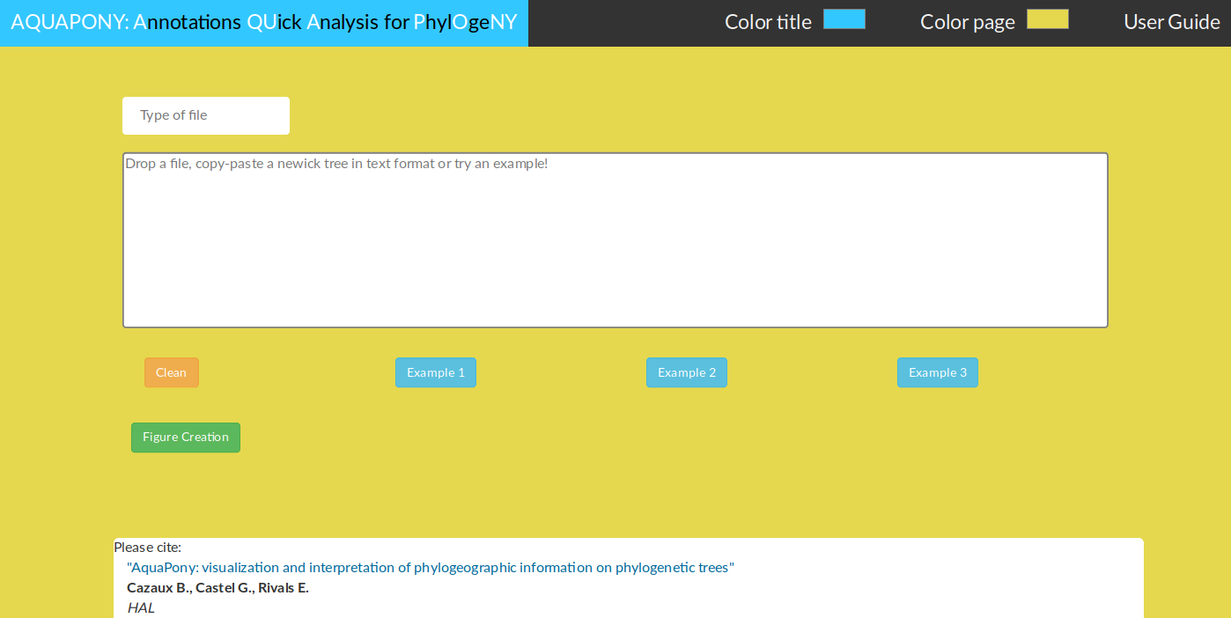Focus the newick tree text area
The height and width of the screenshot is (618, 1231).
click(x=615, y=255)
